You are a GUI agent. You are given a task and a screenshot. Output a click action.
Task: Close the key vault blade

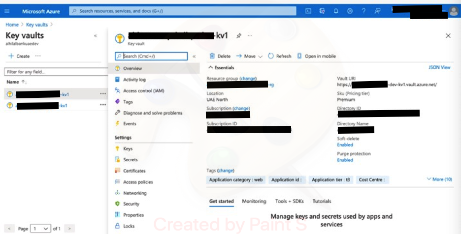pos(448,36)
